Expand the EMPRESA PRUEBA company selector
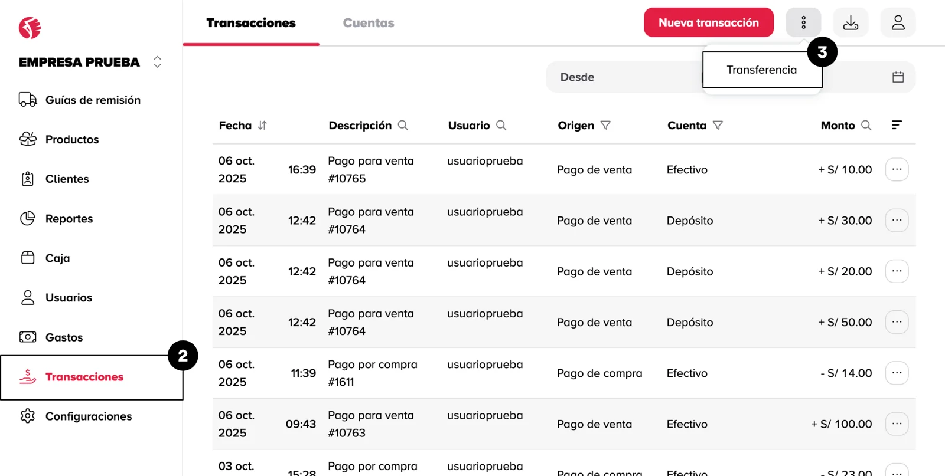The image size is (945, 476). coord(157,62)
